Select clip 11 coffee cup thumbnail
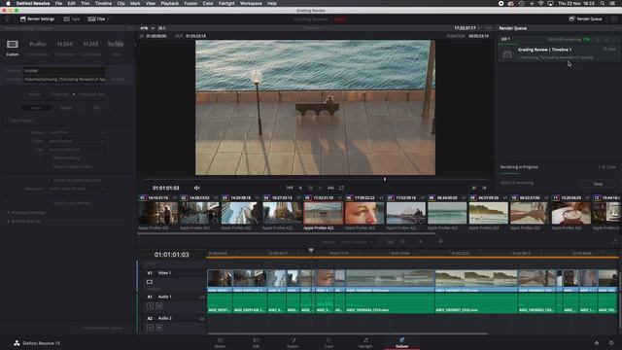This screenshot has width=622, height=350. click(570, 213)
